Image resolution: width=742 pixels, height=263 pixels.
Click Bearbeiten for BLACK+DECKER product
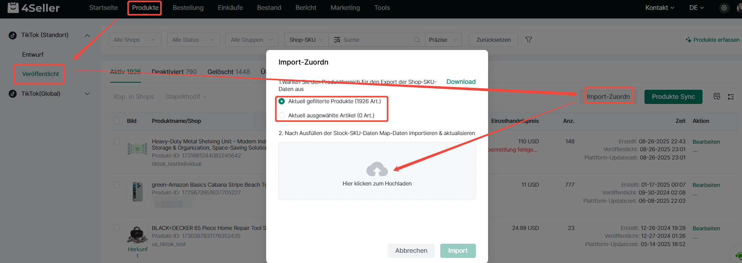point(706,228)
